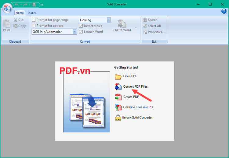Click the Combine Files into PDF link
The width and height of the screenshot is (229, 158).
point(139,107)
